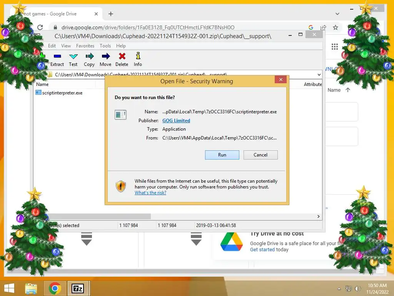Close the Security Warning dialog with X
This screenshot has height=296, width=394.
point(280,79)
